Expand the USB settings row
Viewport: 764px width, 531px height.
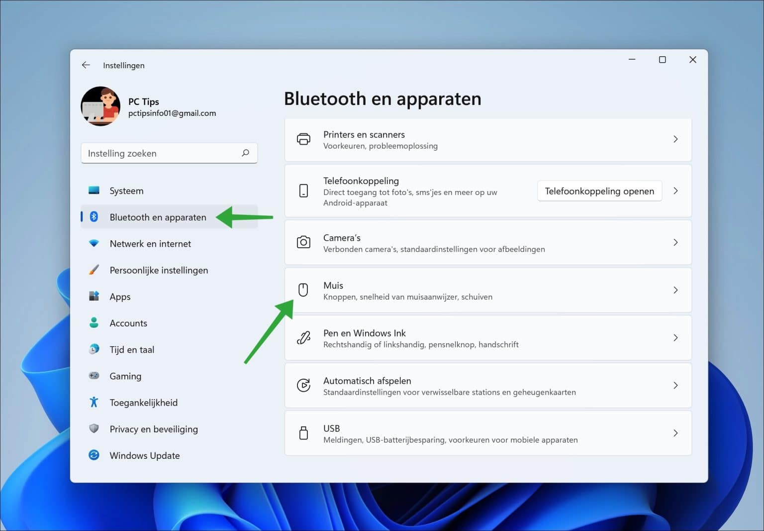[675, 433]
